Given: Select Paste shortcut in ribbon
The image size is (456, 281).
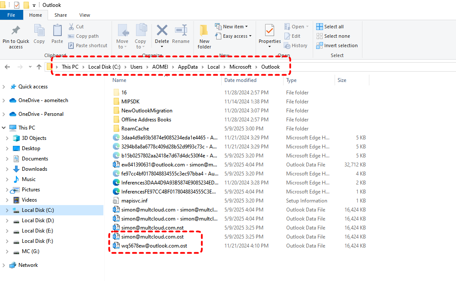Looking at the screenshot, I should pyautogui.click(x=88, y=45).
